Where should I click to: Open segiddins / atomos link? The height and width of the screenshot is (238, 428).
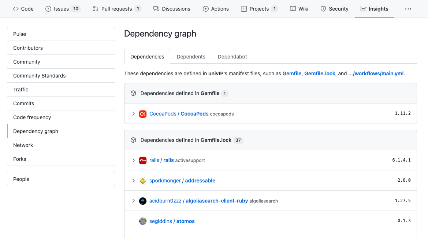[172, 221]
